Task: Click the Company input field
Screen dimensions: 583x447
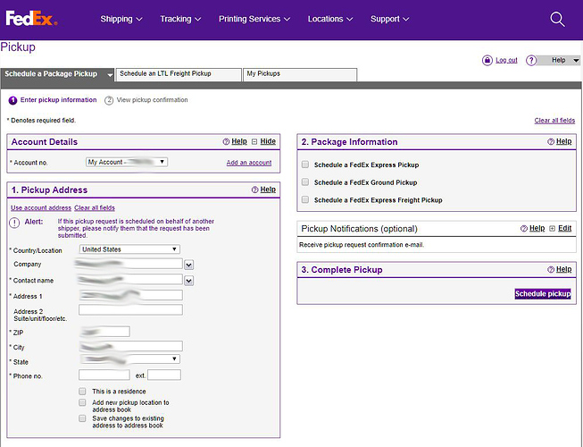Action: pos(130,264)
